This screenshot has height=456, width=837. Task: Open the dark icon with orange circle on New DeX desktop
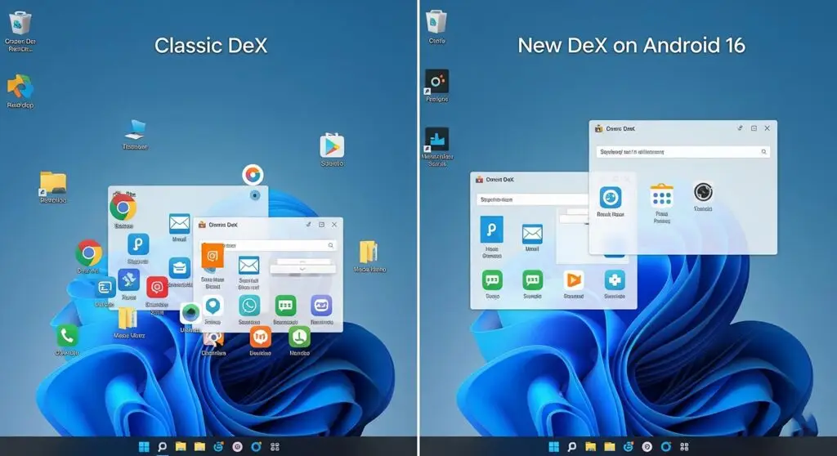tap(436, 82)
